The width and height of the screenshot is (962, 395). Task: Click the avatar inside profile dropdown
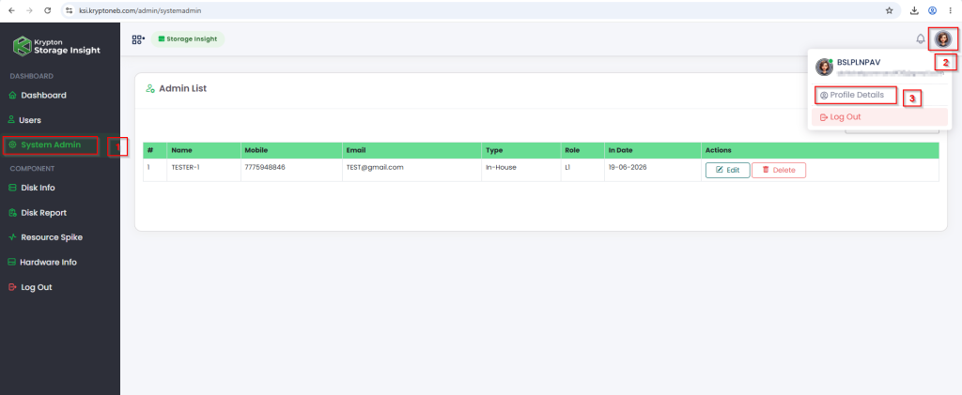click(824, 68)
